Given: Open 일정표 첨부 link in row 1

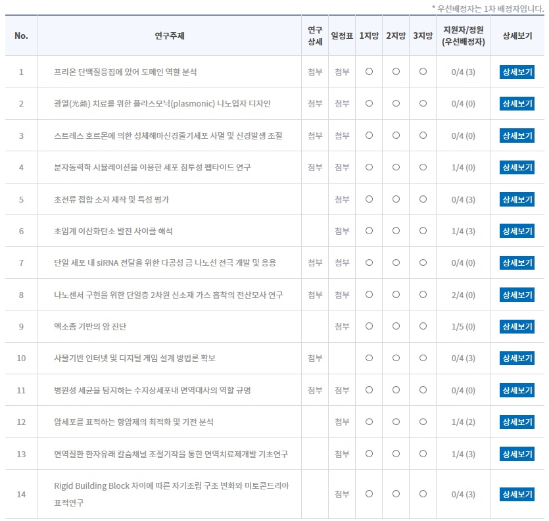Looking at the screenshot, I should 342,72.
